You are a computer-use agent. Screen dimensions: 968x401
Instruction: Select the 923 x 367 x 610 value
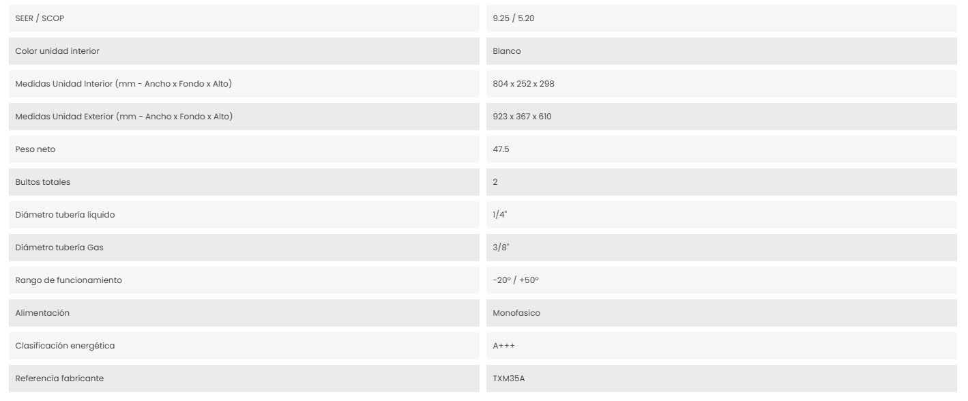[x=522, y=117]
